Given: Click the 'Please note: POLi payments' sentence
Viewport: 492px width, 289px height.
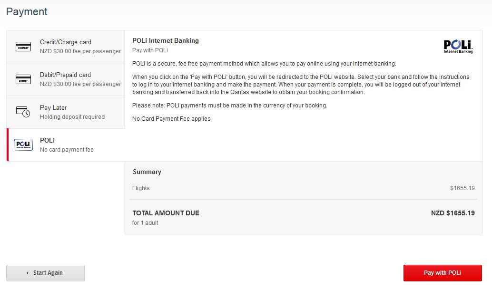Looking at the screenshot, I should [x=230, y=106].
